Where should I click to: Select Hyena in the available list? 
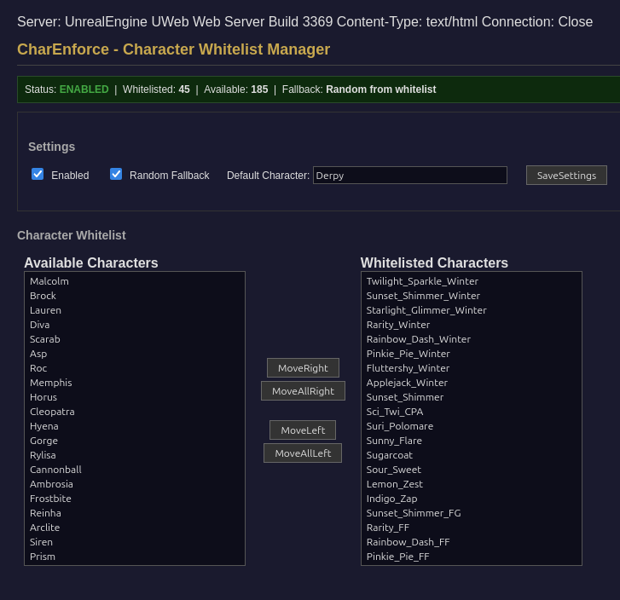click(x=135, y=426)
